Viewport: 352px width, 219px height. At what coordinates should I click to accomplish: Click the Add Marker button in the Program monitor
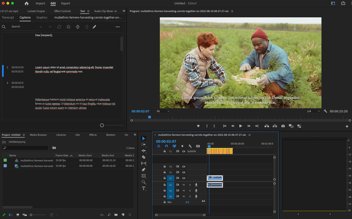pos(198,126)
